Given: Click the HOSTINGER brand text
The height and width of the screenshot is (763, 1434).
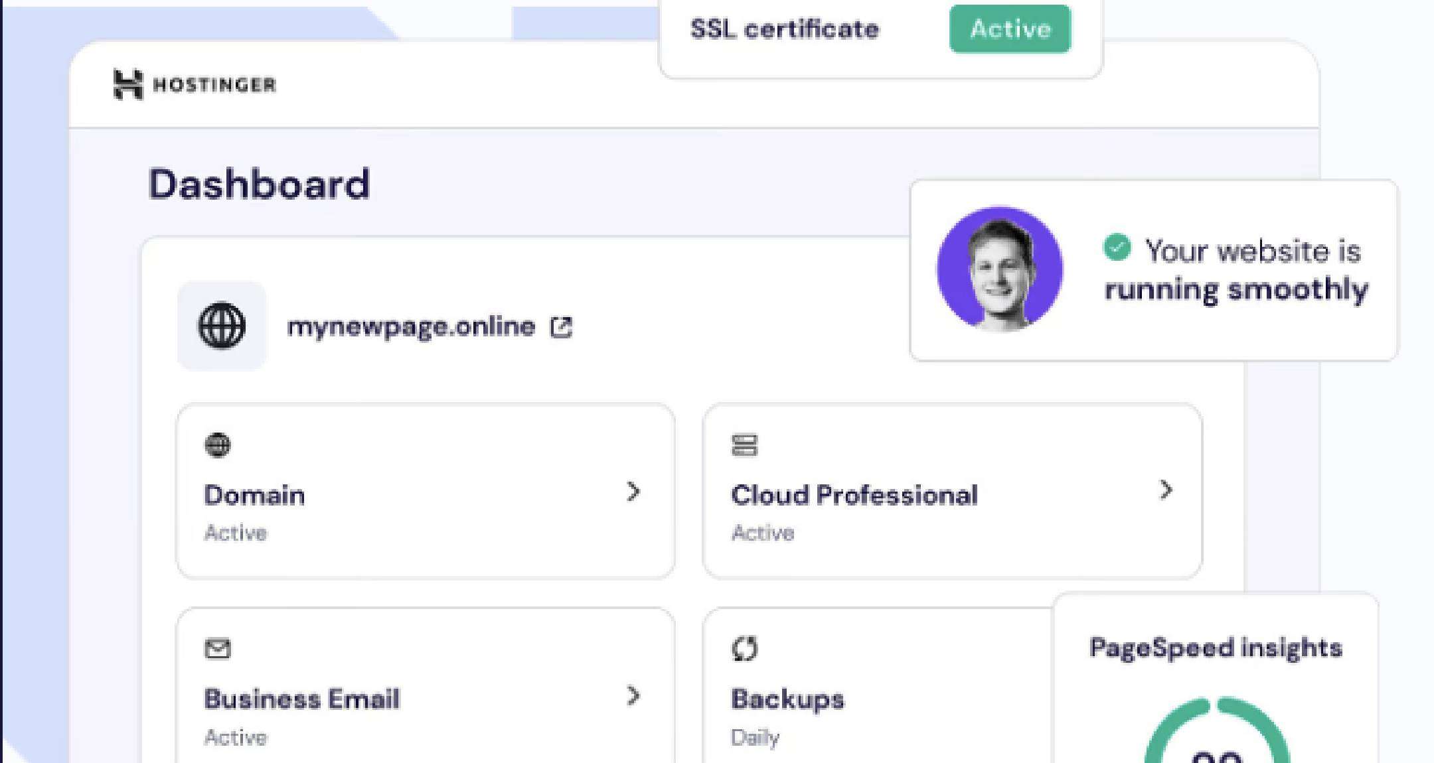Looking at the screenshot, I should (x=214, y=85).
